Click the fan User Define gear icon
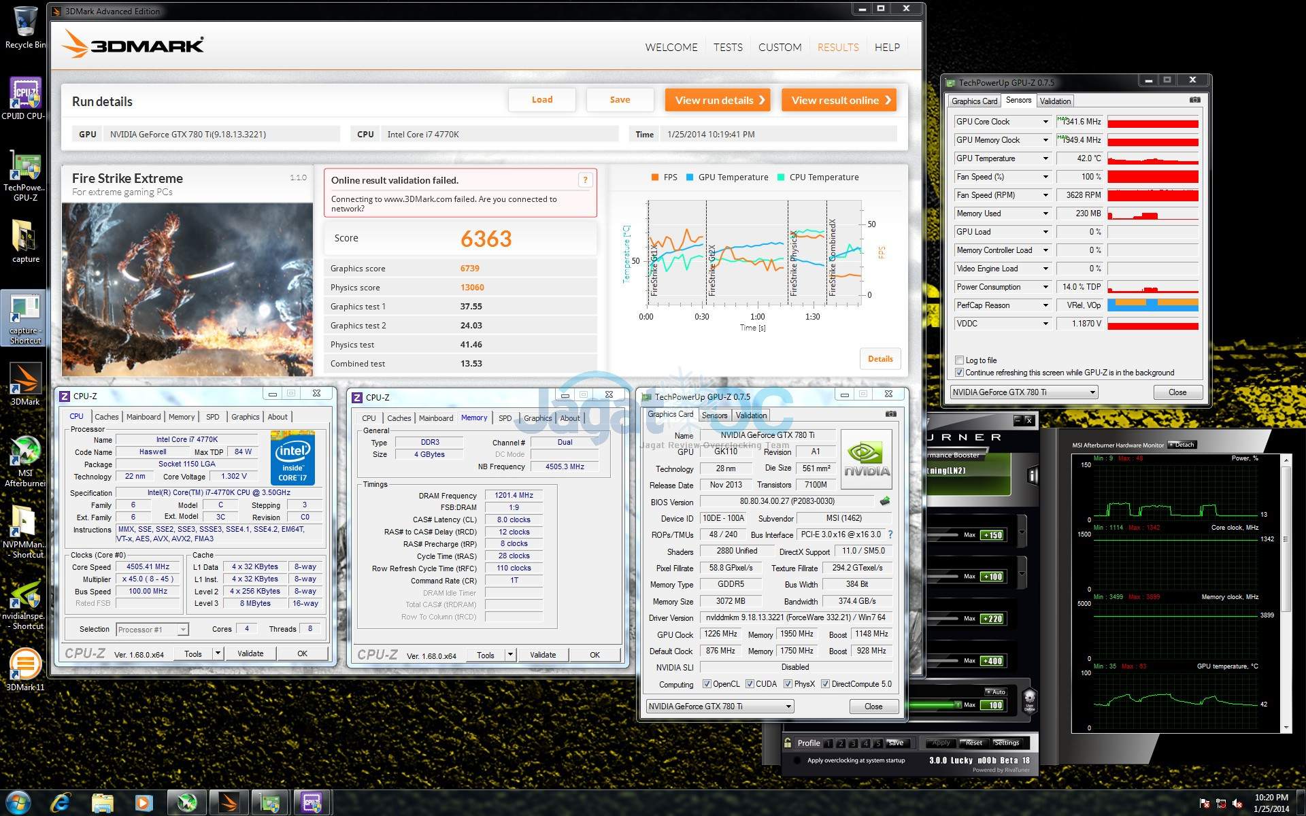 click(x=1029, y=698)
